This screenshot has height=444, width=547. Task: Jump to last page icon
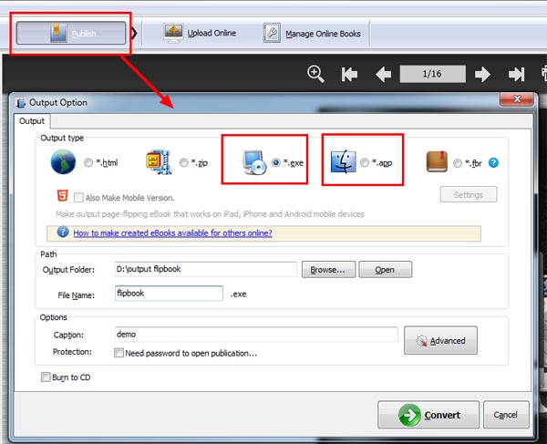pyautogui.click(x=516, y=74)
